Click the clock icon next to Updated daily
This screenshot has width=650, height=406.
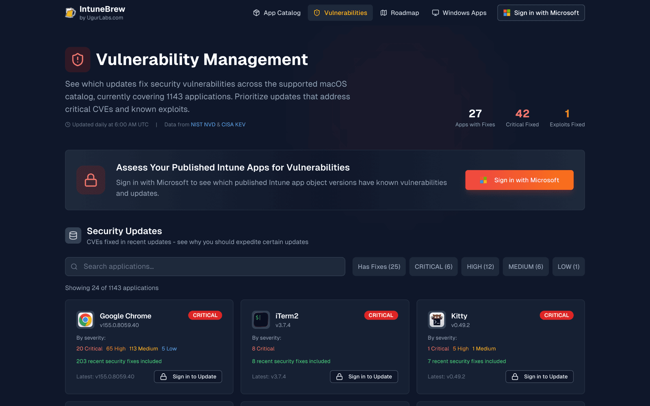[x=68, y=125]
